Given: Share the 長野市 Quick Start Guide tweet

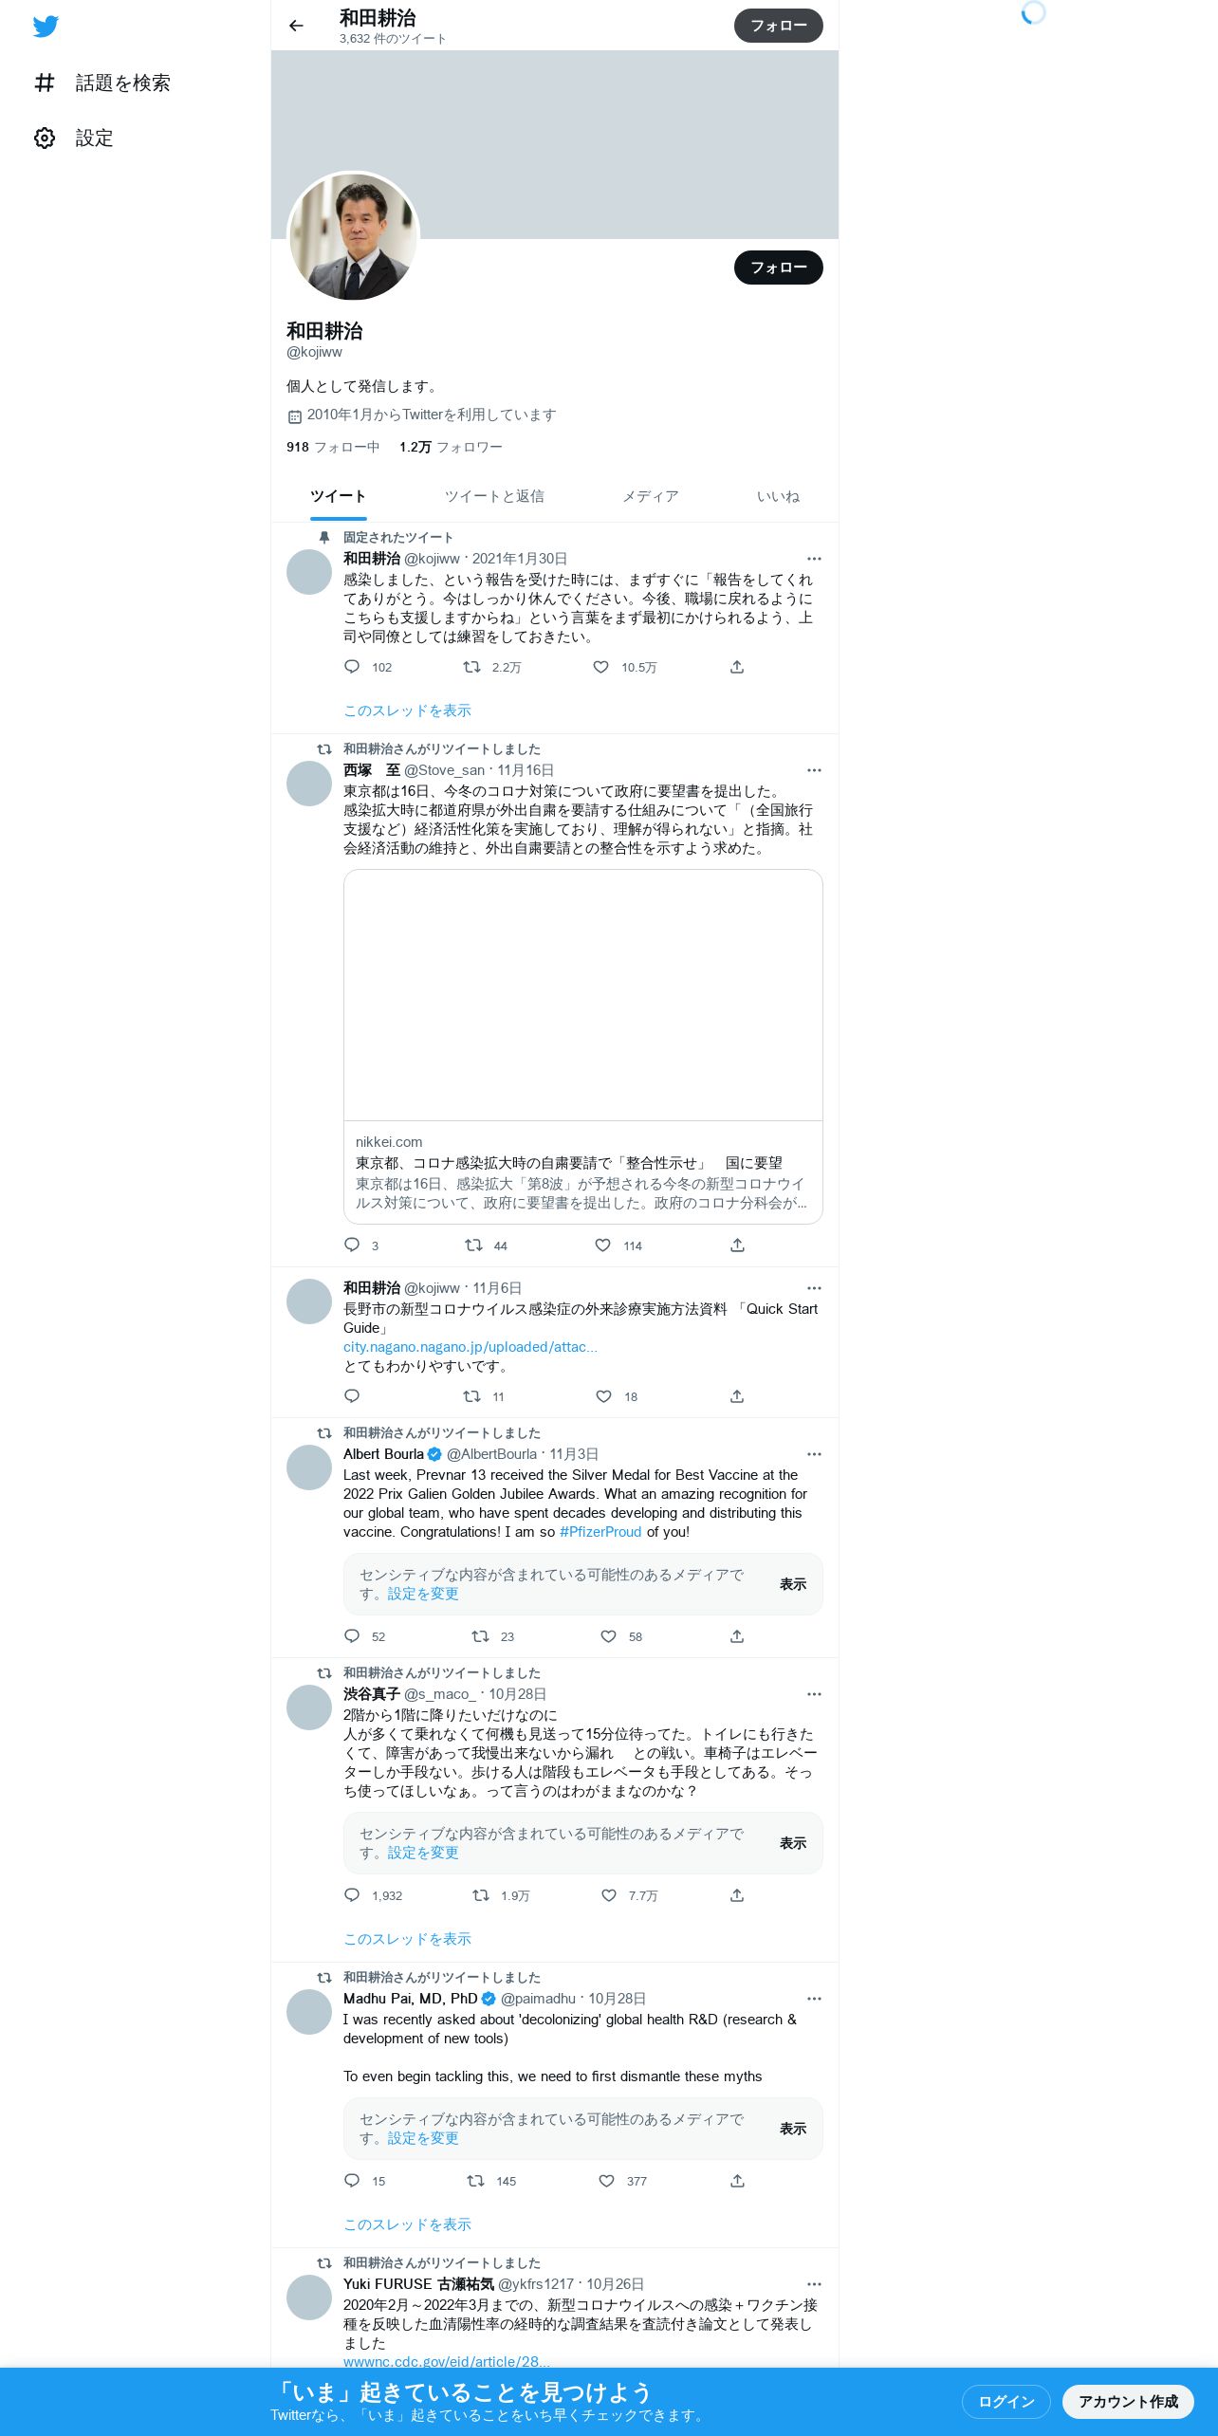Looking at the screenshot, I should tap(737, 1396).
